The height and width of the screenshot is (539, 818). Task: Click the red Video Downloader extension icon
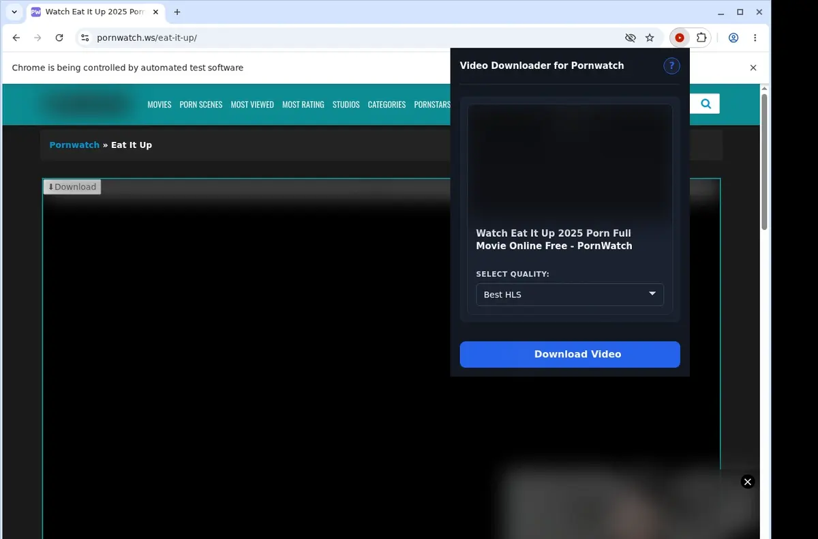pos(680,38)
